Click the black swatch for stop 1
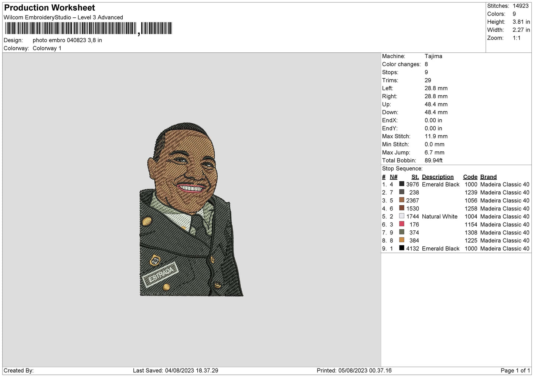The width and height of the screenshot is (534, 377). 402,184
